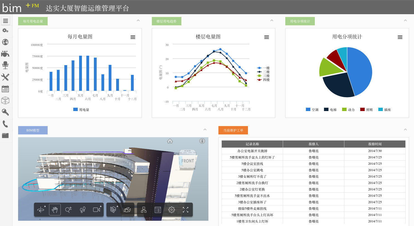Select the pump equipment icon in the sidebar
Image resolution: width=414 pixels, height=226 pixels.
point(5,54)
